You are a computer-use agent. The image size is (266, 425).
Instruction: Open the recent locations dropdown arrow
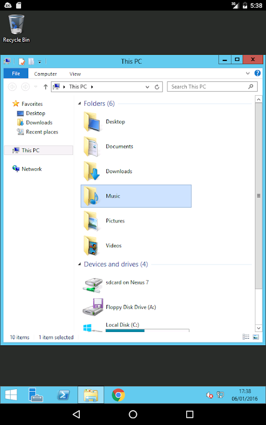[x=35, y=87]
